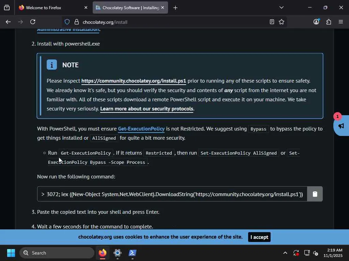Open Firefox application hamburger menu
The width and height of the screenshot is (349, 261).
[x=341, y=22]
